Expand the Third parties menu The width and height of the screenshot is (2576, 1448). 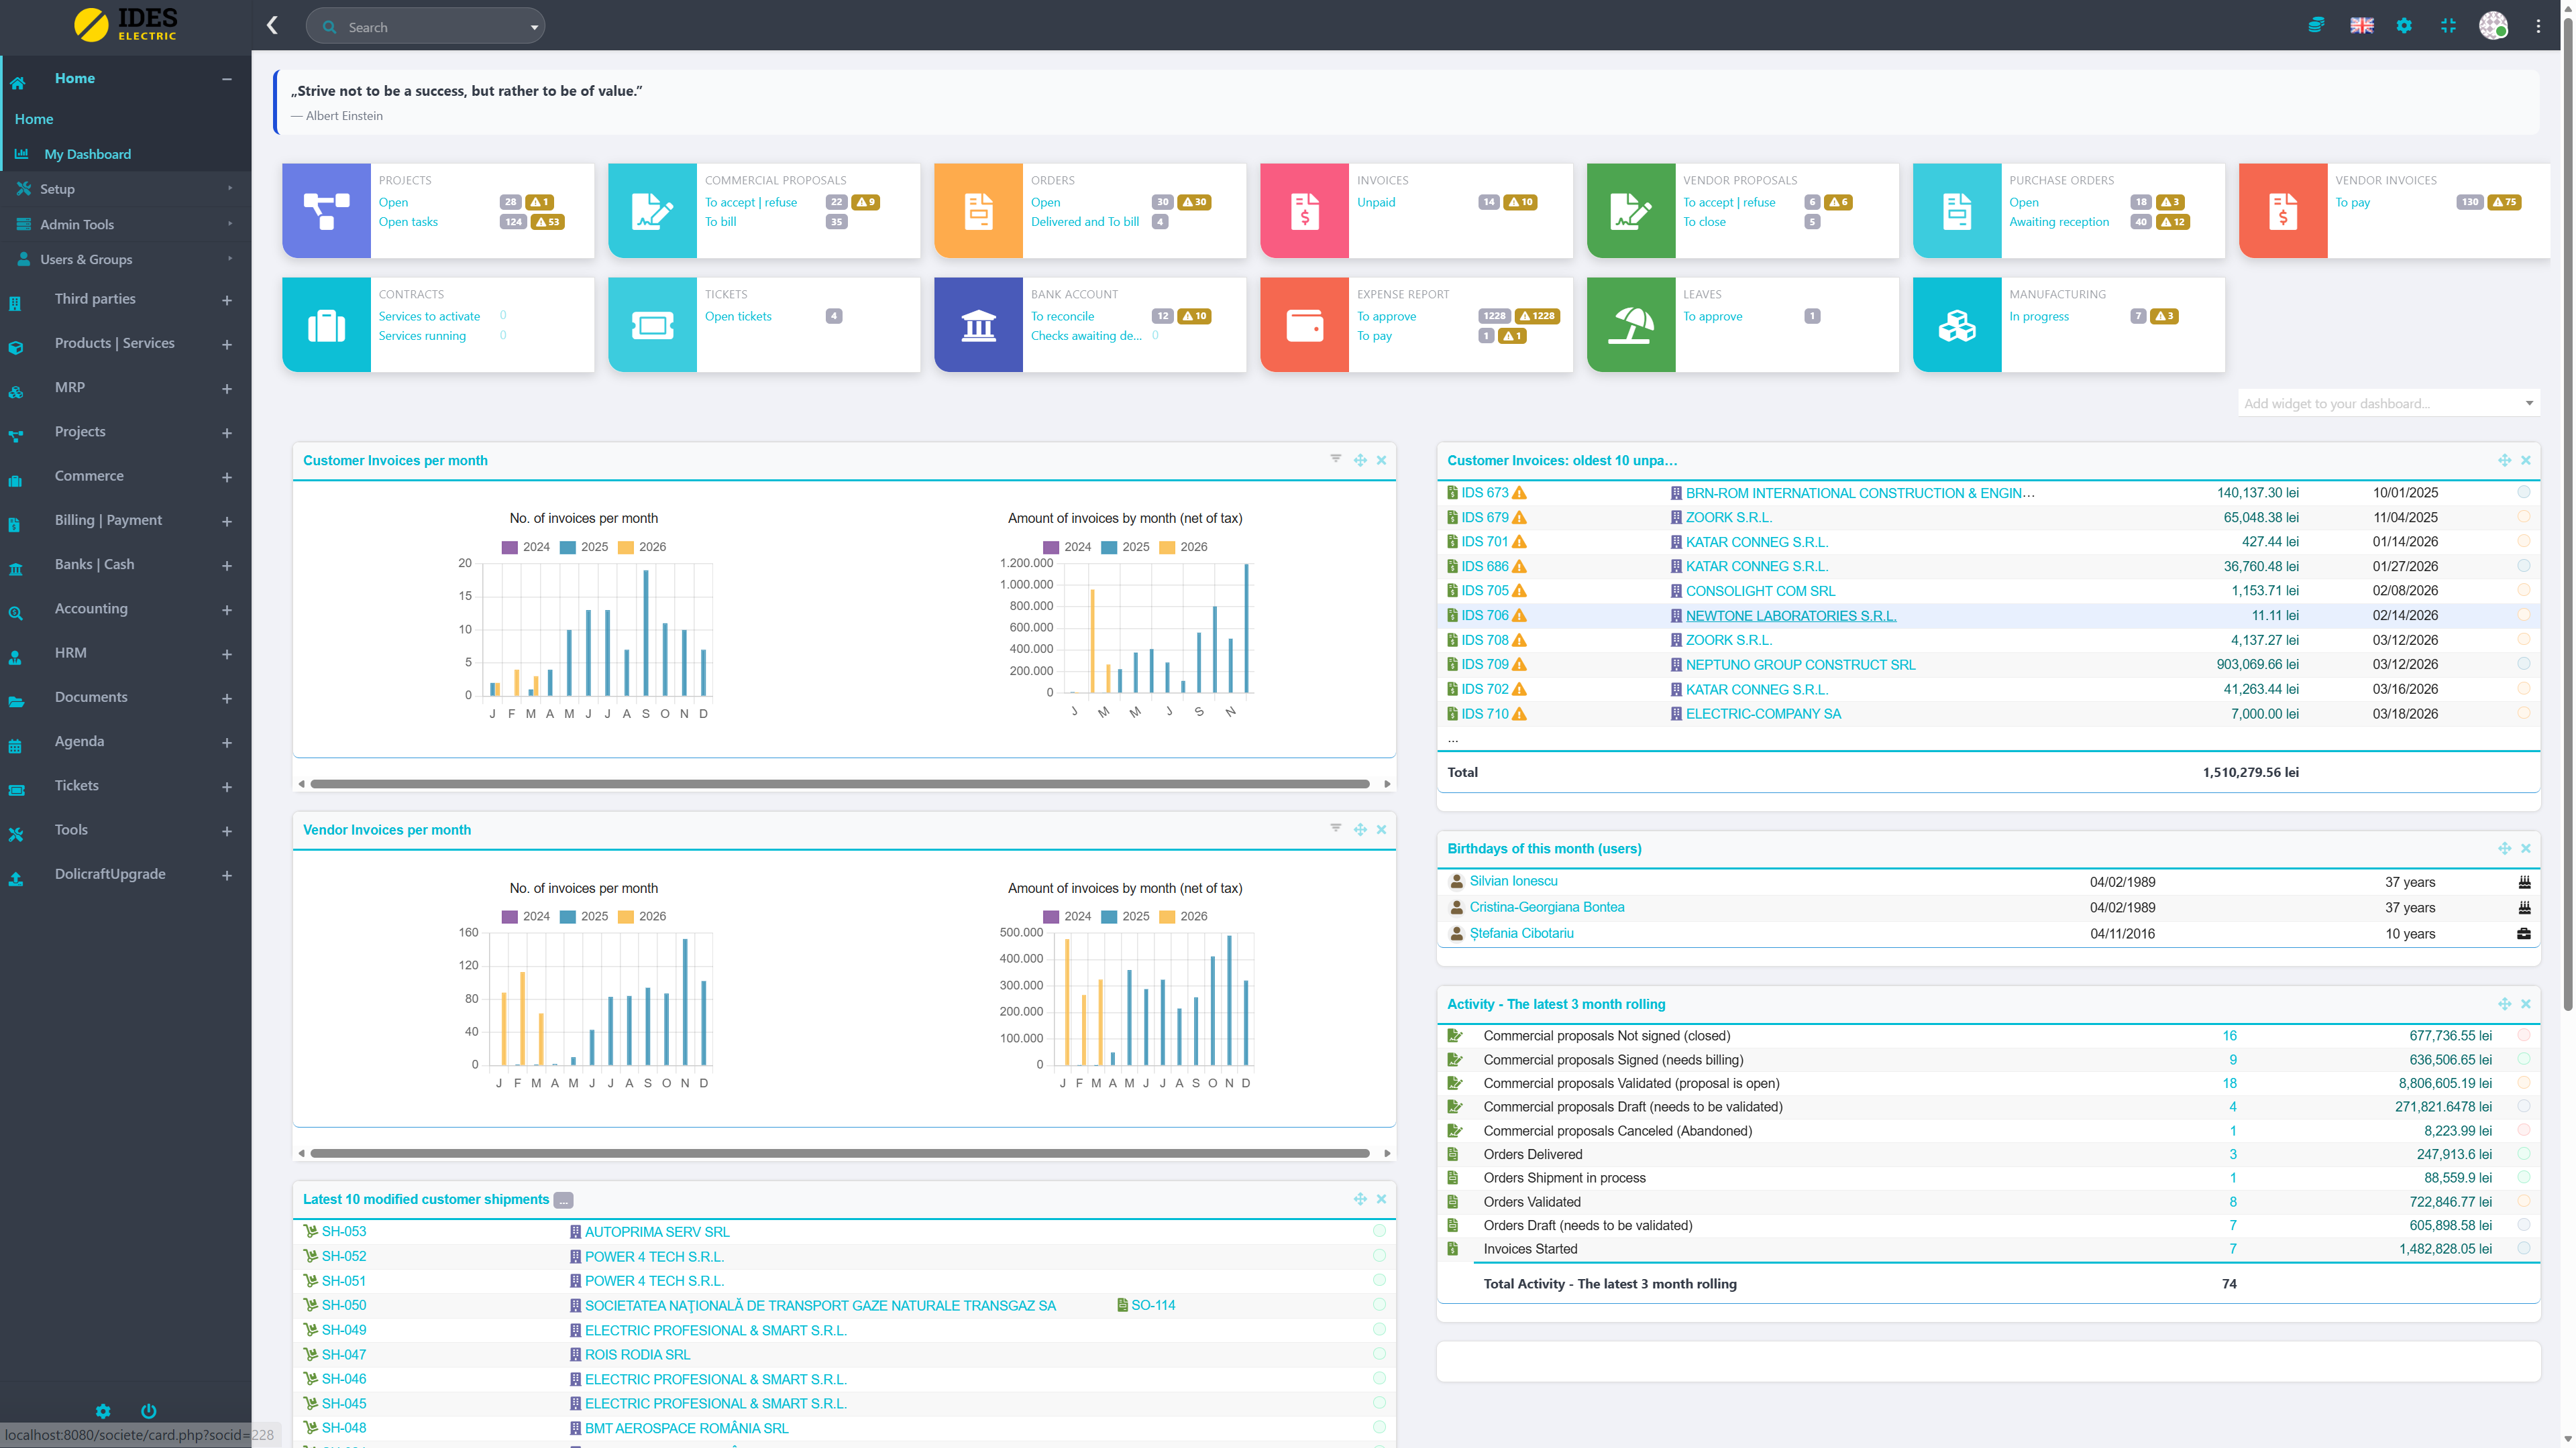tap(227, 300)
